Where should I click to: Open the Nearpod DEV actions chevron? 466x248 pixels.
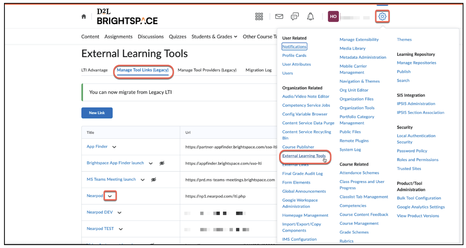(119, 213)
